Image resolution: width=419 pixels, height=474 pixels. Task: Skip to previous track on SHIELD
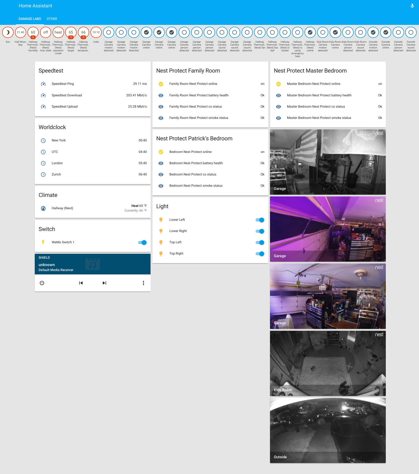[x=81, y=283]
